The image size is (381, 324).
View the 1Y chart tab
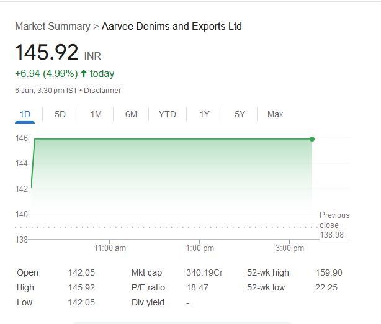click(x=204, y=114)
